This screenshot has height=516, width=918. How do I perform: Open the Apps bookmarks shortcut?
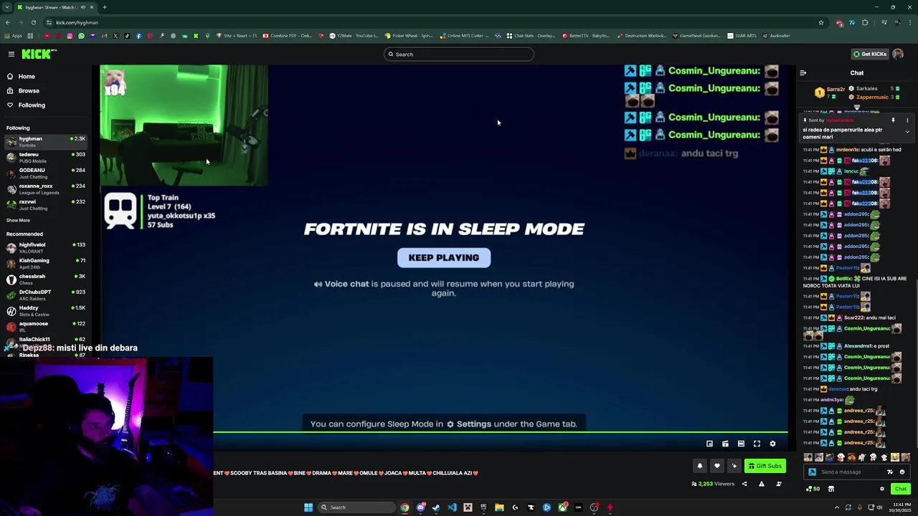coord(13,35)
